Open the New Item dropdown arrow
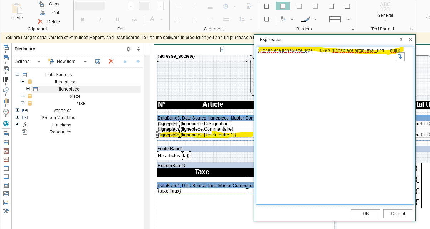This screenshot has height=229, width=430. tap(85, 62)
